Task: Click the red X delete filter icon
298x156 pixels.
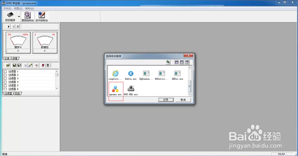Action: point(43,65)
